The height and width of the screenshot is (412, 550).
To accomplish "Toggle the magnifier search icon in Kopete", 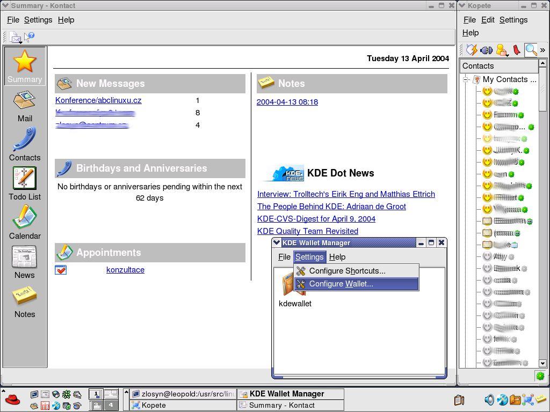I will coord(531,50).
